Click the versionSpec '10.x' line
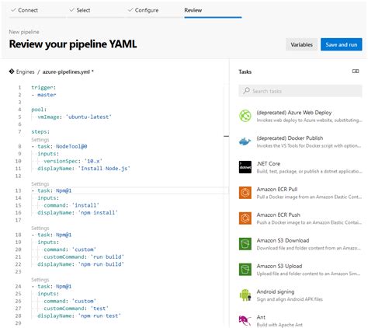The image size is (368, 328). click(73, 161)
